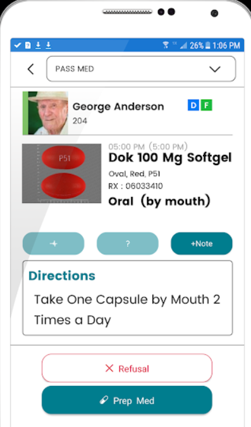Tap the Wi-Fi signal status icon

166,45
